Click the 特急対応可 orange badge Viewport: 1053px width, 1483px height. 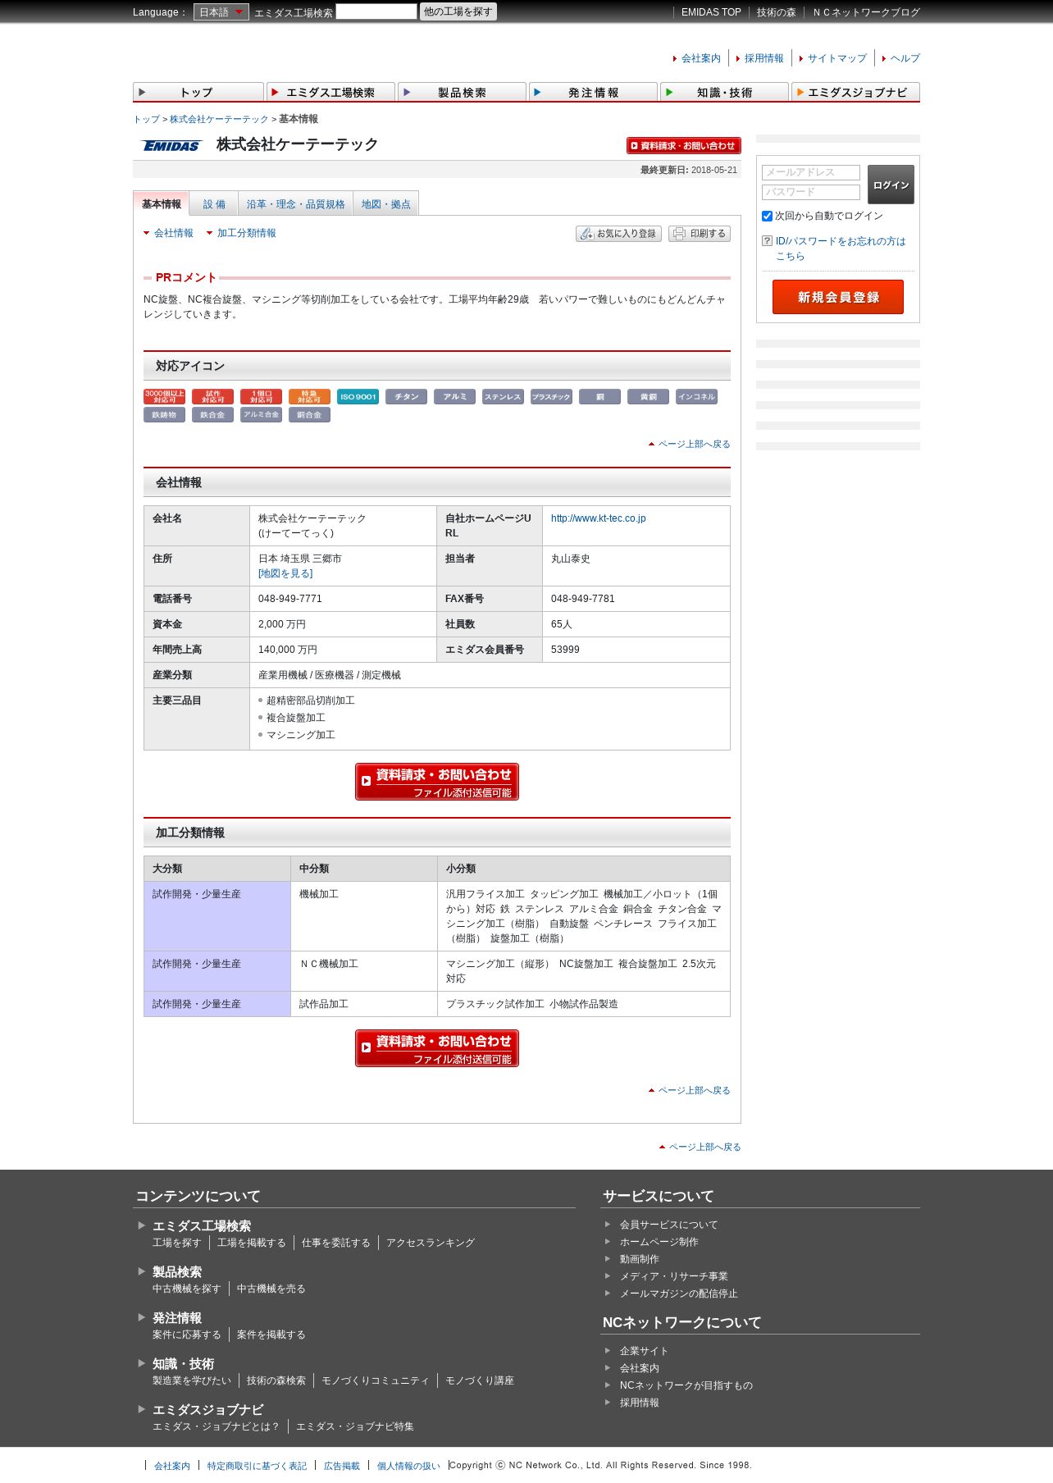point(309,397)
